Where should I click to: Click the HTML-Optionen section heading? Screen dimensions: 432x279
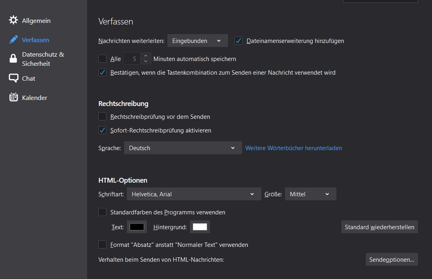pyautogui.click(x=122, y=180)
